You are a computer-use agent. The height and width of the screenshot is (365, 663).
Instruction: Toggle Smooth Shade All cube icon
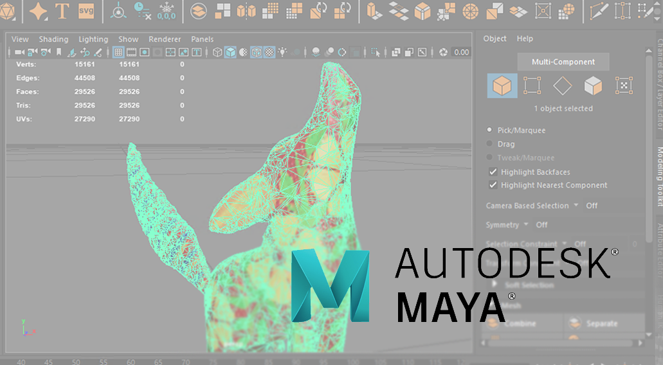230,52
